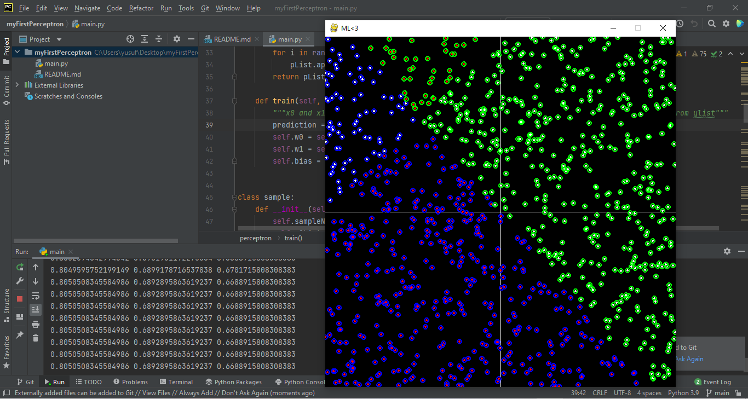Hide the Project tool window
Viewport: 748px width, 399px height.
coord(191,39)
